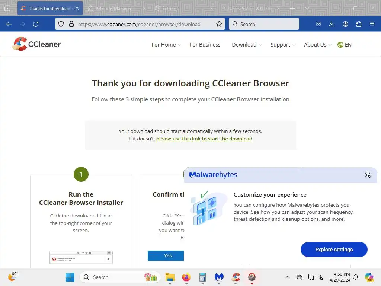Image resolution: width=381 pixels, height=286 pixels.
Task: Click the address bar URL field
Action: (139, 24)
